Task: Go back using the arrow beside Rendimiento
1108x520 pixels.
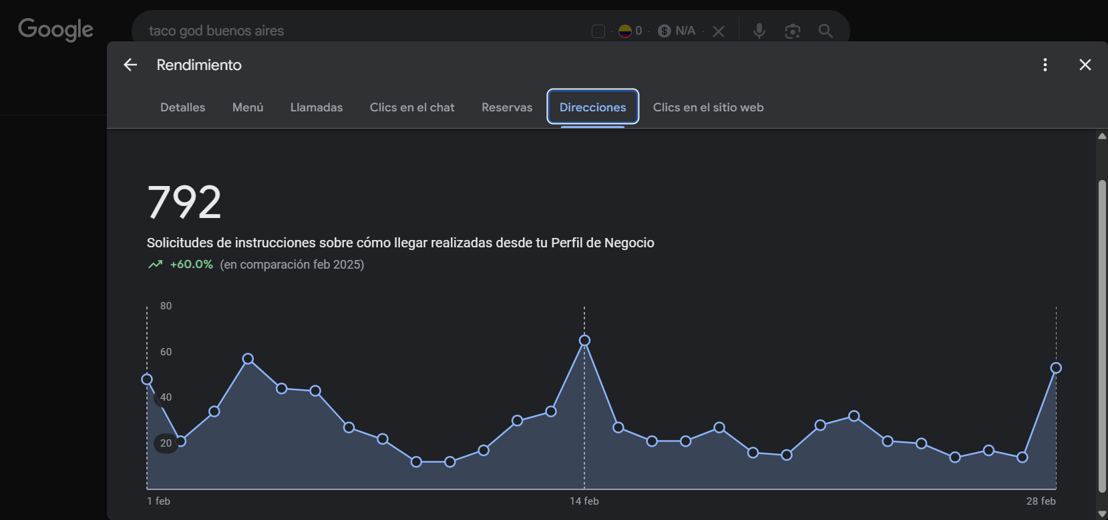Action: coord(130,65)
